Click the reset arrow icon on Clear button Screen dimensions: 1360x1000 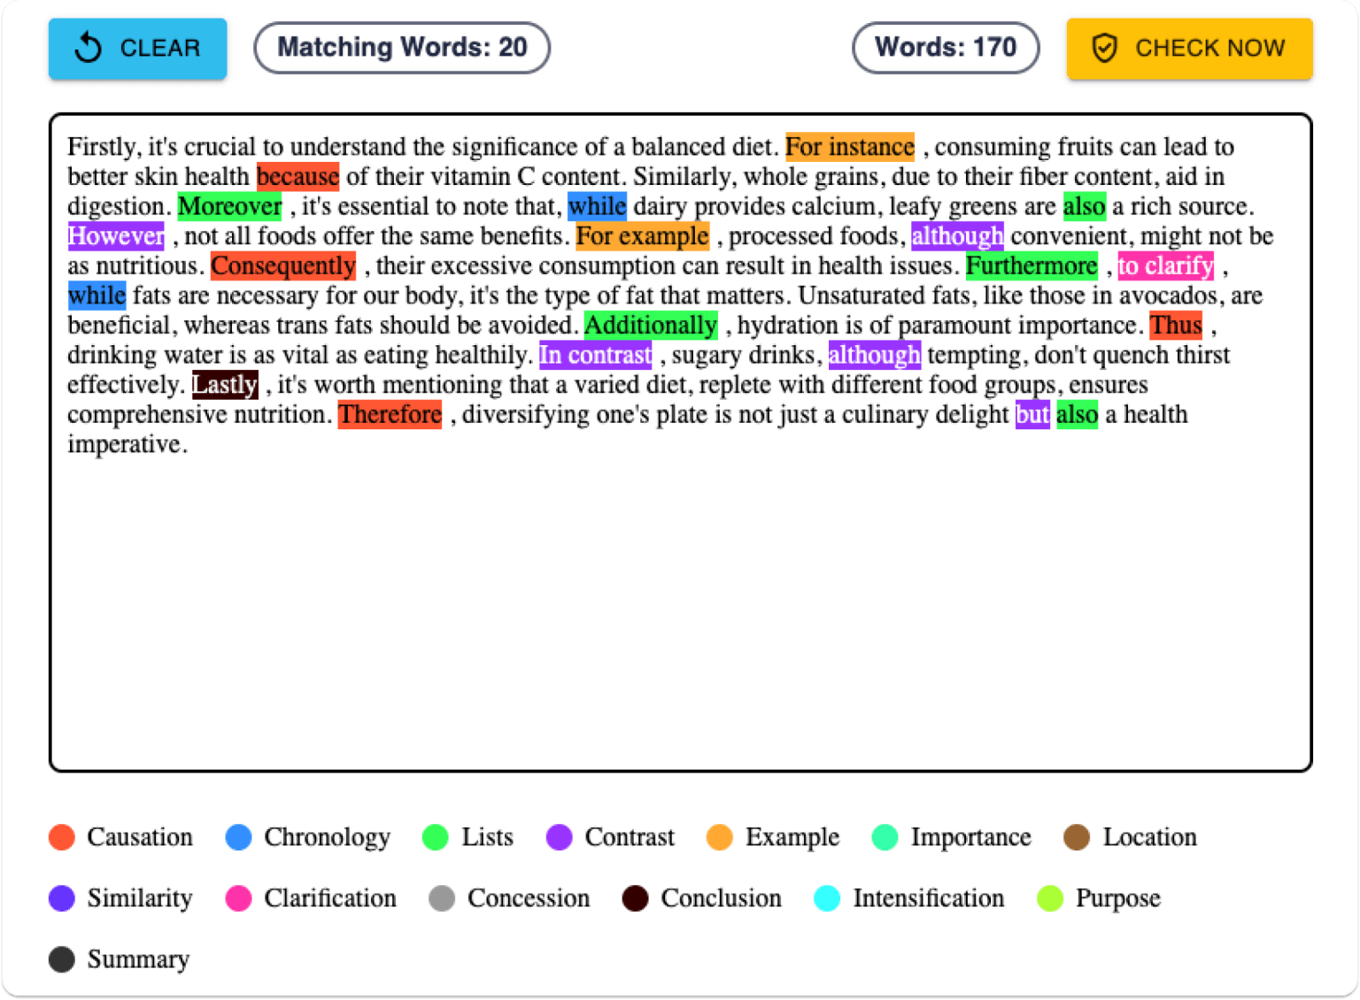click(88, 49)
